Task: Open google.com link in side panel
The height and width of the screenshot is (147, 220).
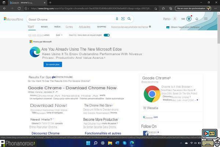Action: tap(150, 117)
